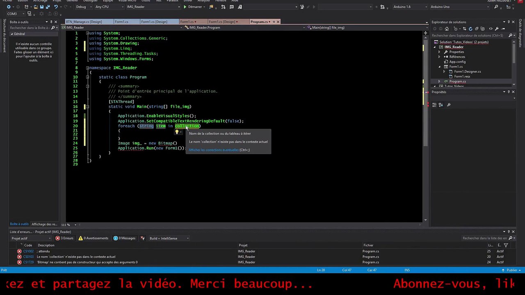The width and height of the screenshot is (525, 295).
Task: Click the Undo arrow icon
Action: 56,7
